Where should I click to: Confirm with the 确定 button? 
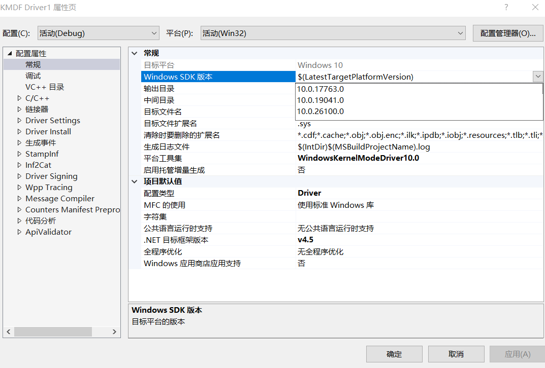coord(394,354)
